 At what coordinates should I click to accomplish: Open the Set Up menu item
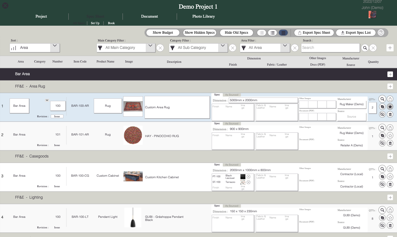point(95,23)
